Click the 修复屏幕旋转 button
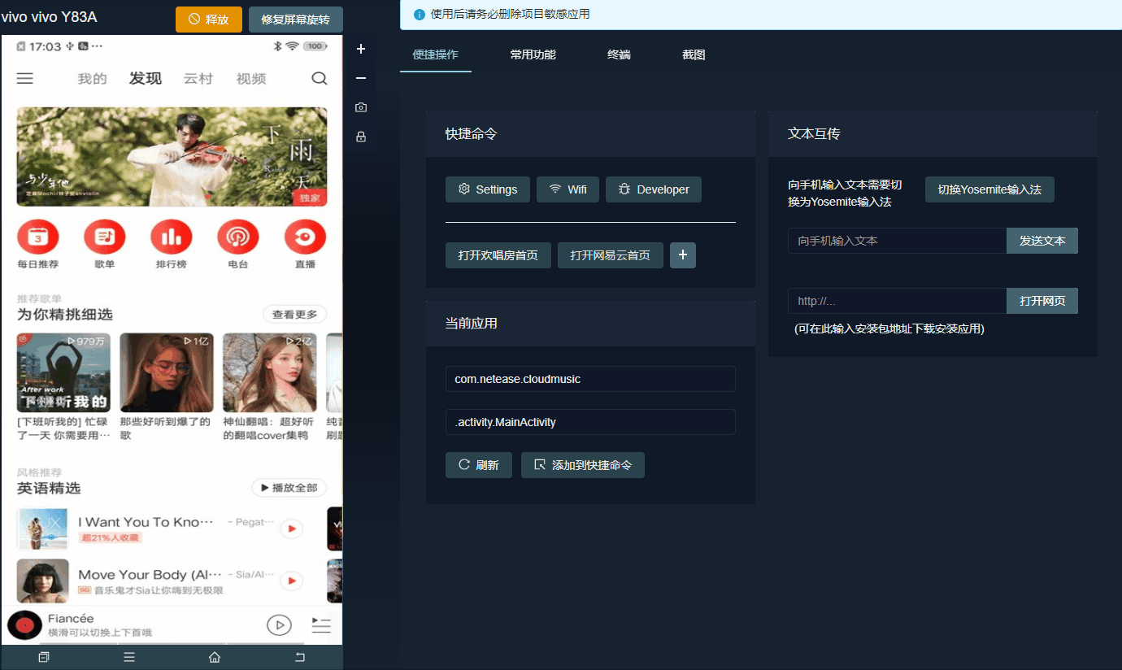The width and height of the screenshot is (1122, 670). pos(296,20)
